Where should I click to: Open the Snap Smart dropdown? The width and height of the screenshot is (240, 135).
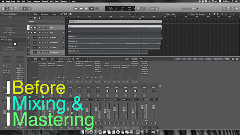(180, 14)
